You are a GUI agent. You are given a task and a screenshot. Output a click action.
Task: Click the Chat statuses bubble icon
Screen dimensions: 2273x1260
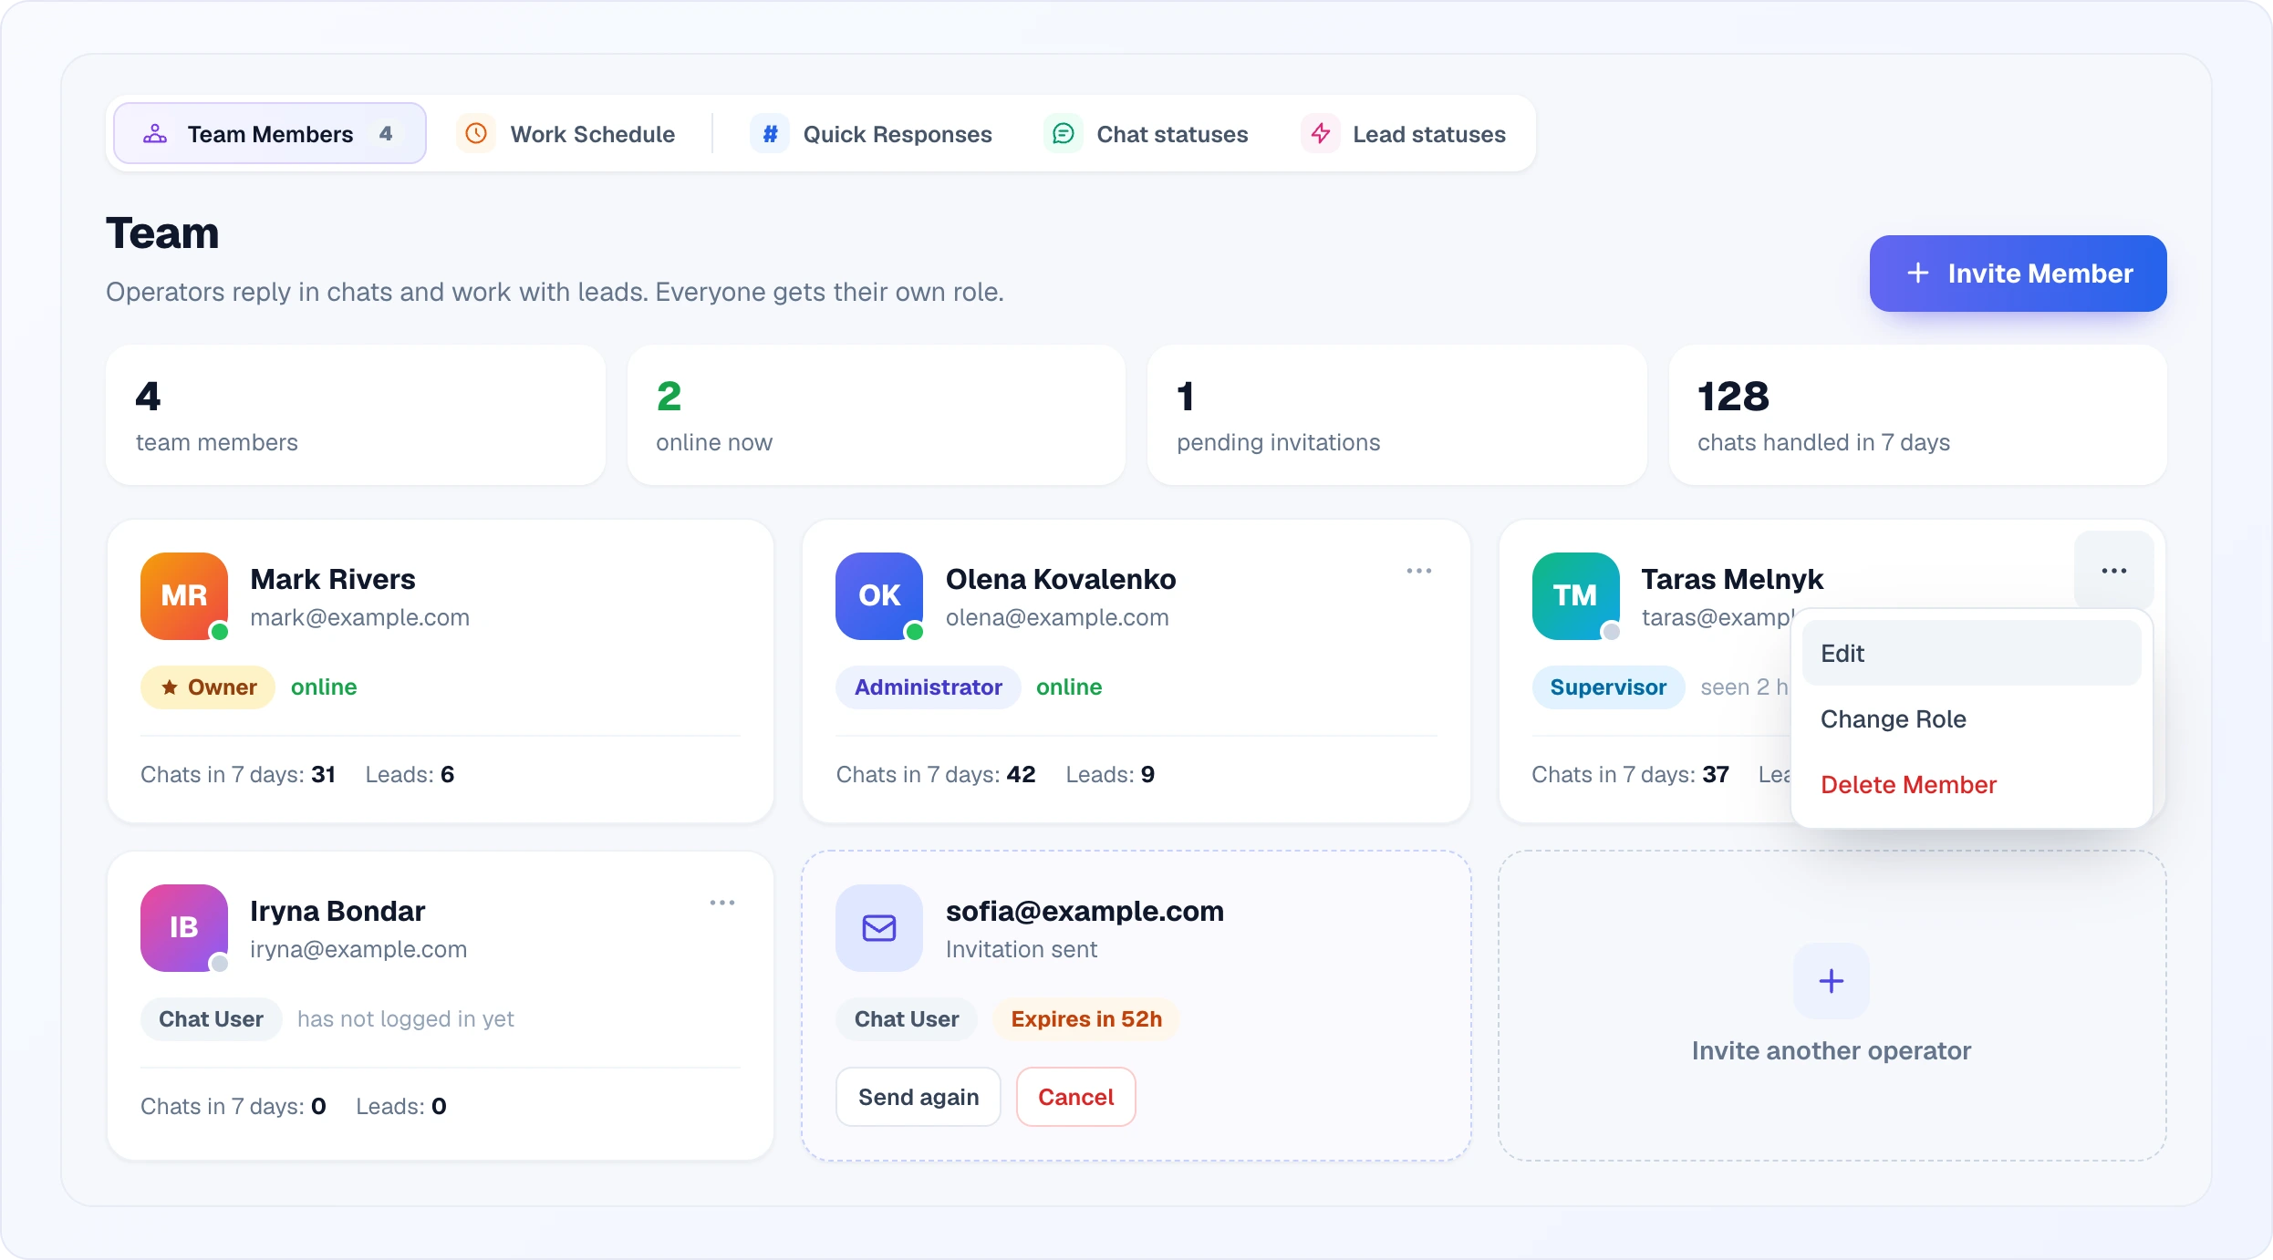tap(1064, 134)
